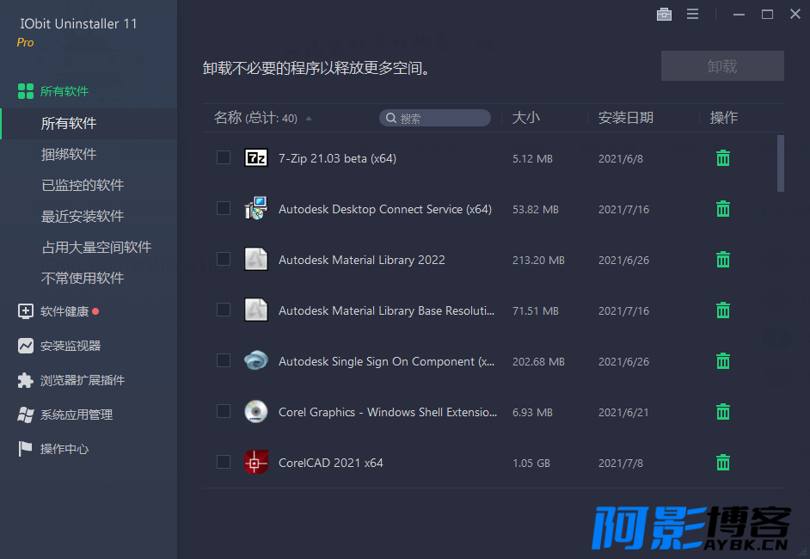This screenshot has width=810, height=559.
Task: Tick the Autodesk Desktop Connect Service checkbox
Action: tap(224, 207)
